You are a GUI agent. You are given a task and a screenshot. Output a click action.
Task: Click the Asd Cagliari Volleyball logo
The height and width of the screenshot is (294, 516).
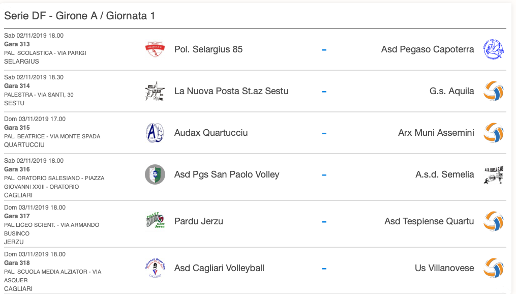pos(155,268)
